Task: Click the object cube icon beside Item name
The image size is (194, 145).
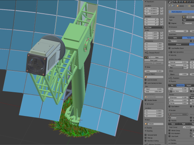Action: pos(146,124)
